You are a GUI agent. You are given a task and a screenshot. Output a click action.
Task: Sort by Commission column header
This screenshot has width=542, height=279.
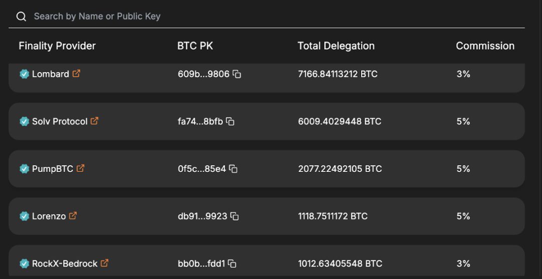tap(485, 46)
